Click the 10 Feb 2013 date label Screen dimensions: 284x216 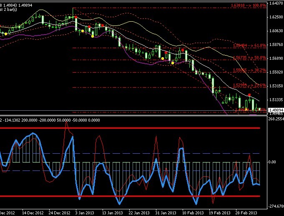(193, 213)
